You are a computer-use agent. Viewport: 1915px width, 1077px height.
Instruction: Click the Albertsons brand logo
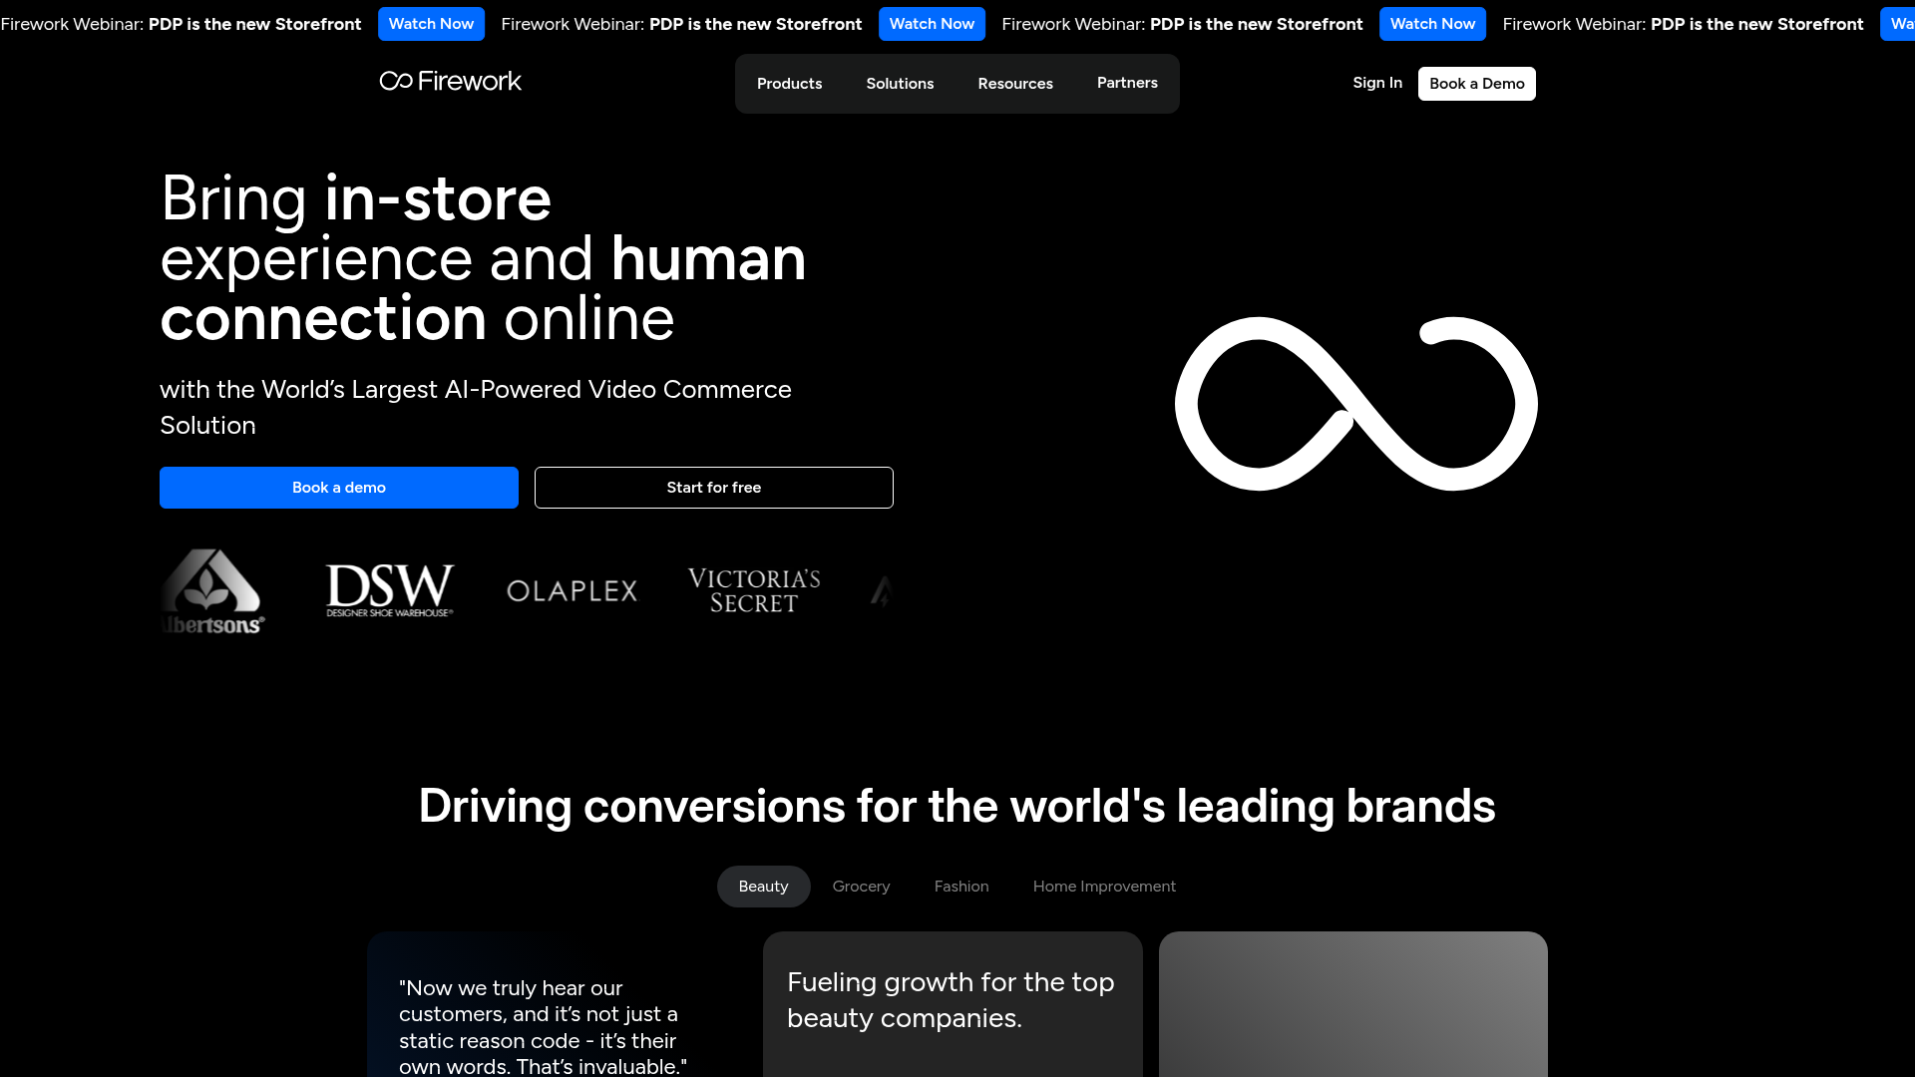coord(211,591)
